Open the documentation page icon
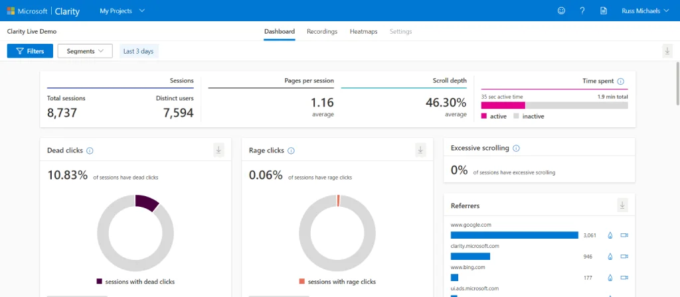Screen dimensions: 680x297 (x=603, y=11)
